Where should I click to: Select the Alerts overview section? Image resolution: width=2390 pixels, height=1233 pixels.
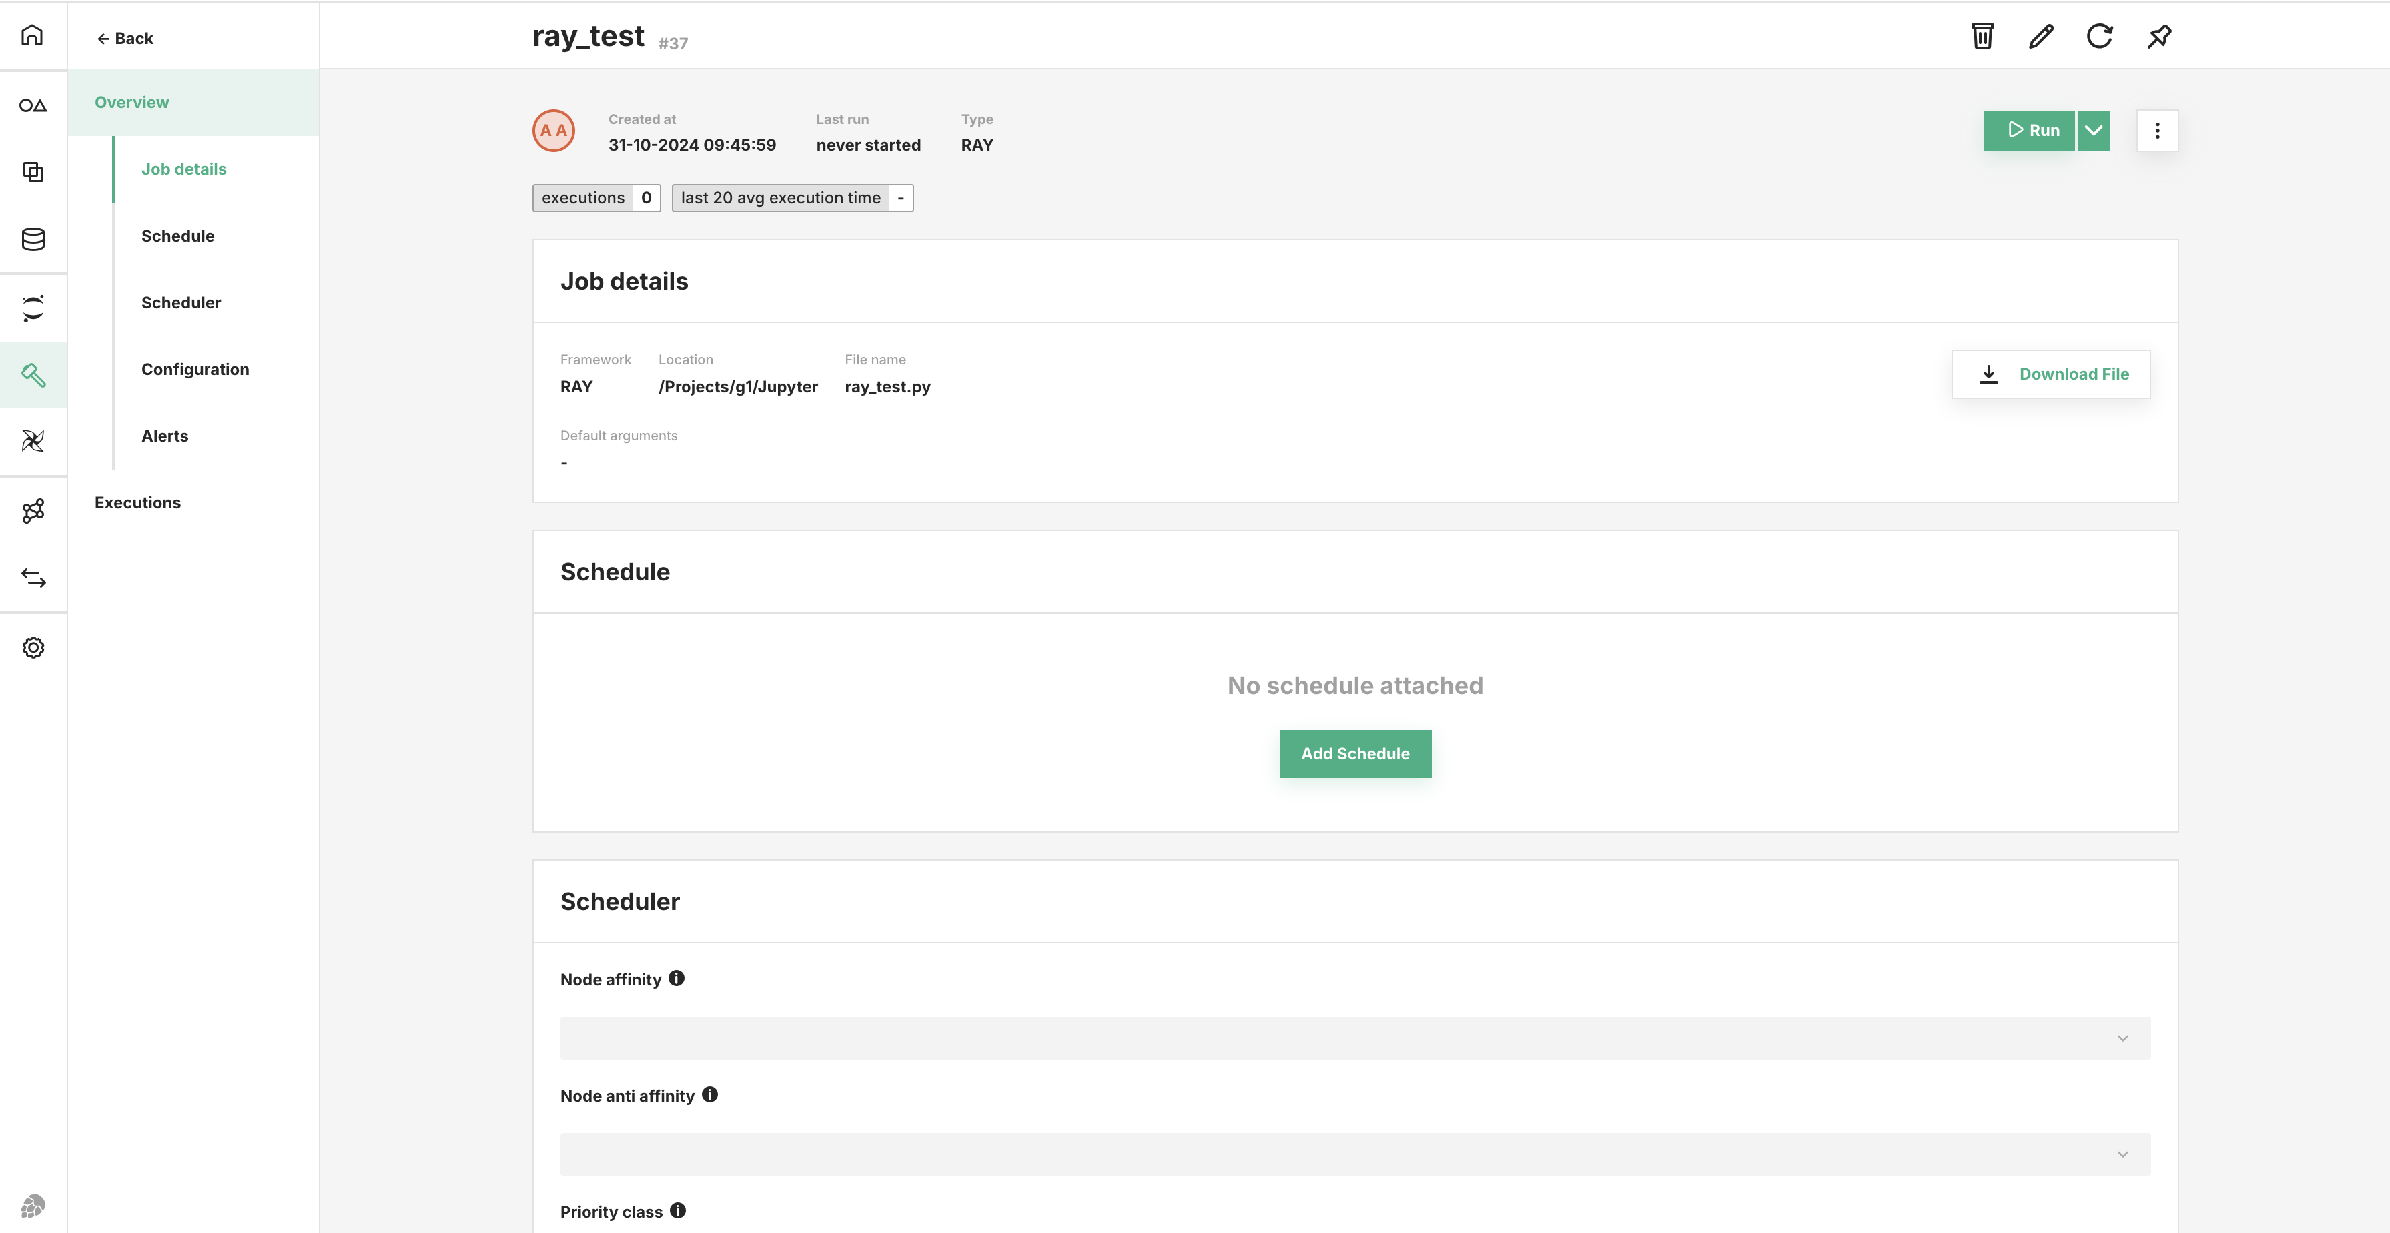point(165,436)
